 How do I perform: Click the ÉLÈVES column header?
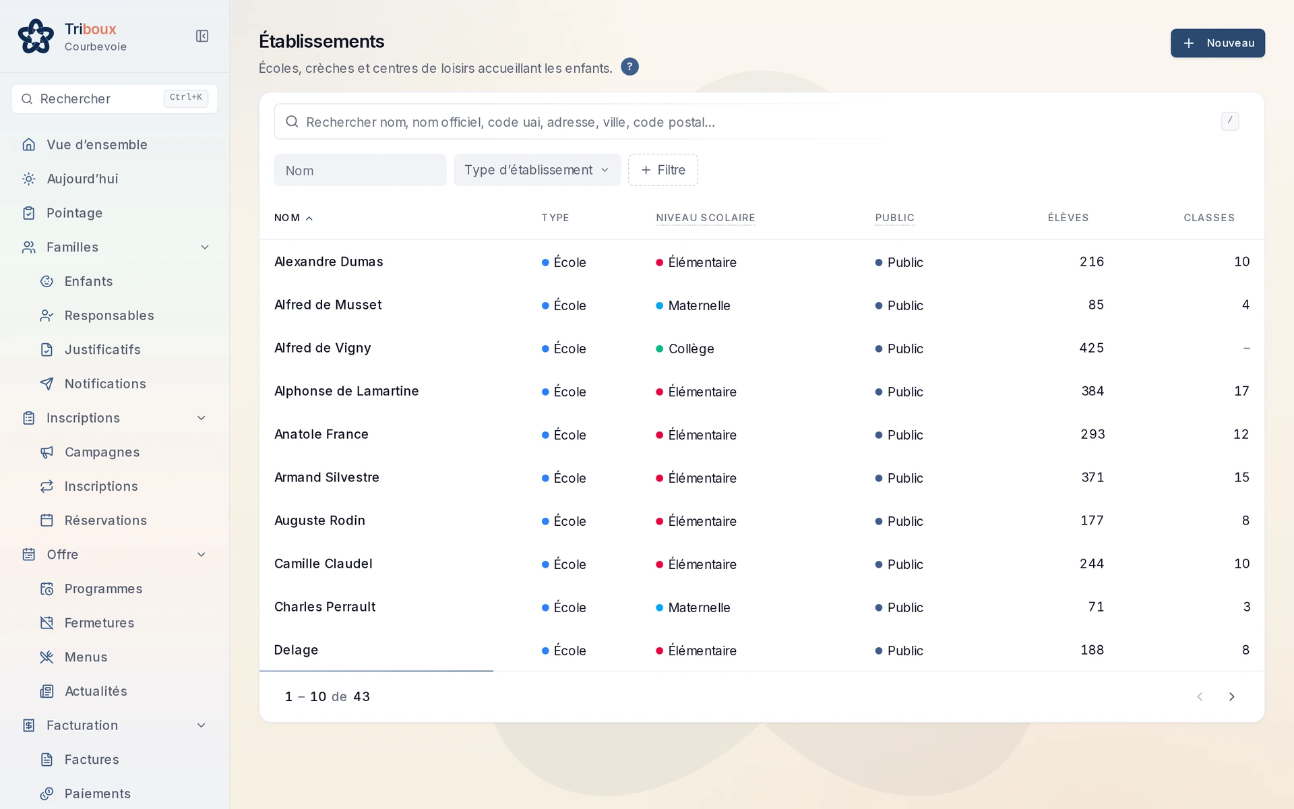(1068, 218)
